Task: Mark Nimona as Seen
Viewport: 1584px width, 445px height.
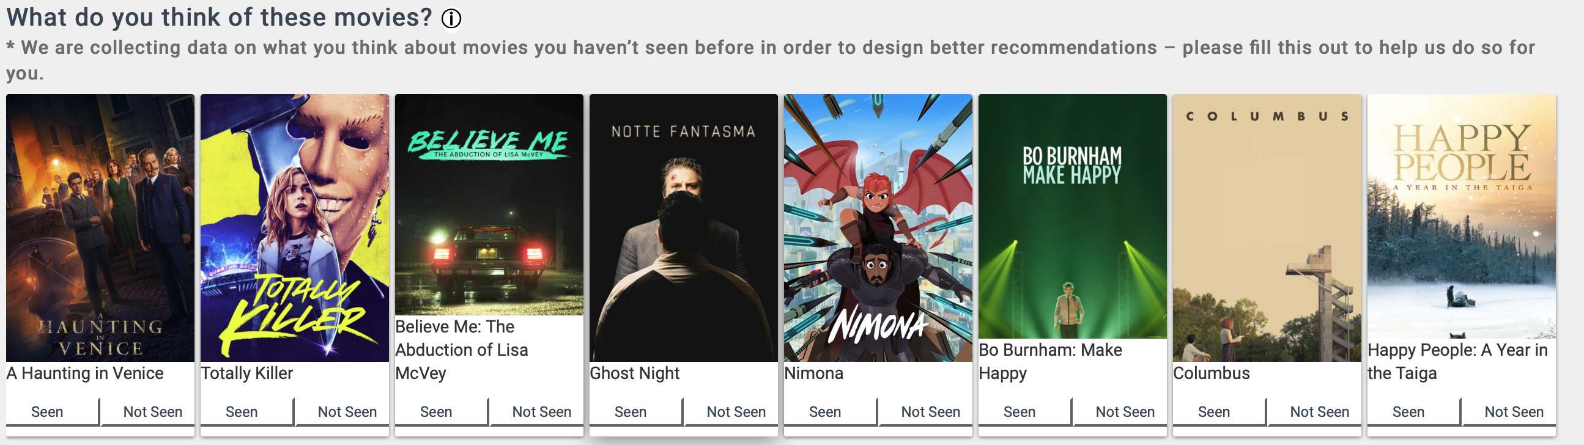Action: 825,412
